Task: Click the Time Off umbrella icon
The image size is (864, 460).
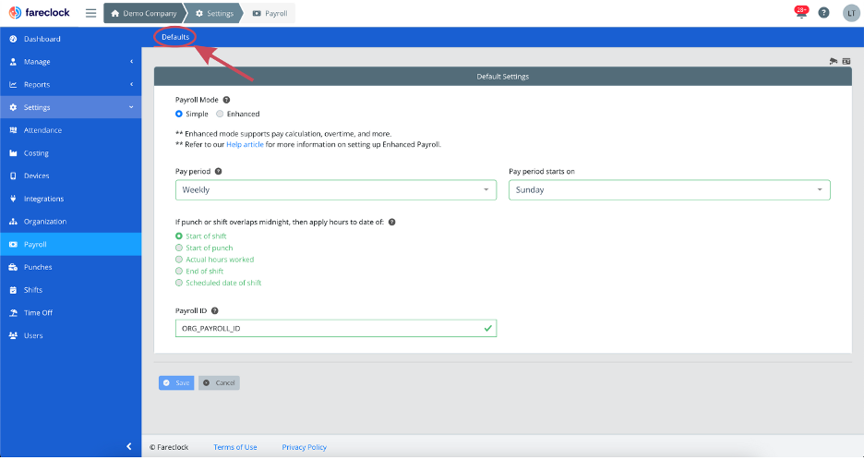Action: click(13, 313)
